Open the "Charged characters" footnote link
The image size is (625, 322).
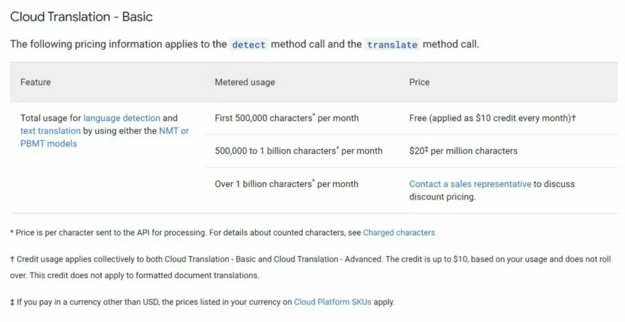tap(399, 232)
